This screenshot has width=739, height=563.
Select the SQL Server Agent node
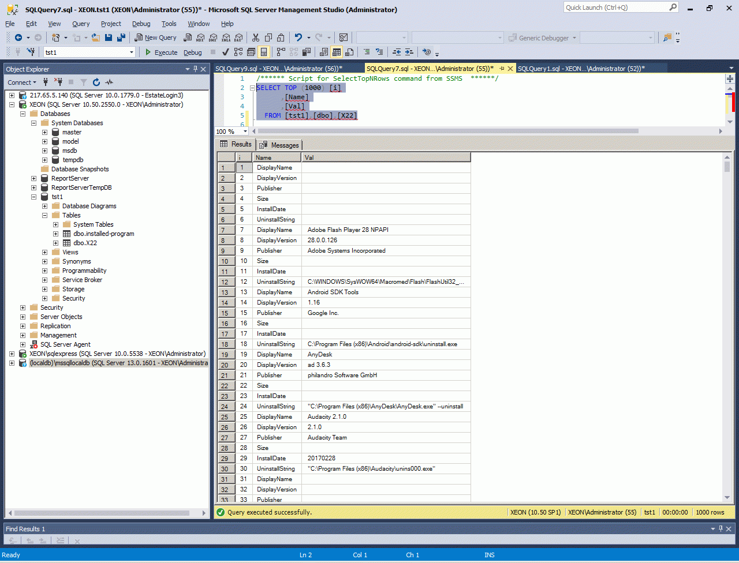click(65, 344)
